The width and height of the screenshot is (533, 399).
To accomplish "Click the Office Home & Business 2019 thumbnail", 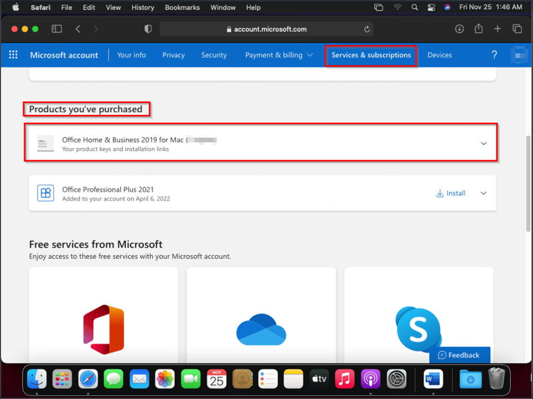I will tap(46, 143).
